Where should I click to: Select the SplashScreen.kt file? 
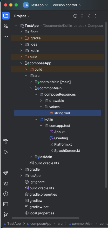pos(67,151)
